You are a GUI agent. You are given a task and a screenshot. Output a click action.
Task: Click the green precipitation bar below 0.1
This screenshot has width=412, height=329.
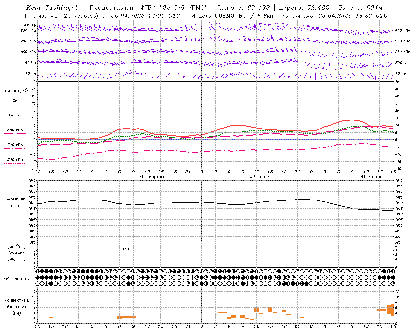131,267
